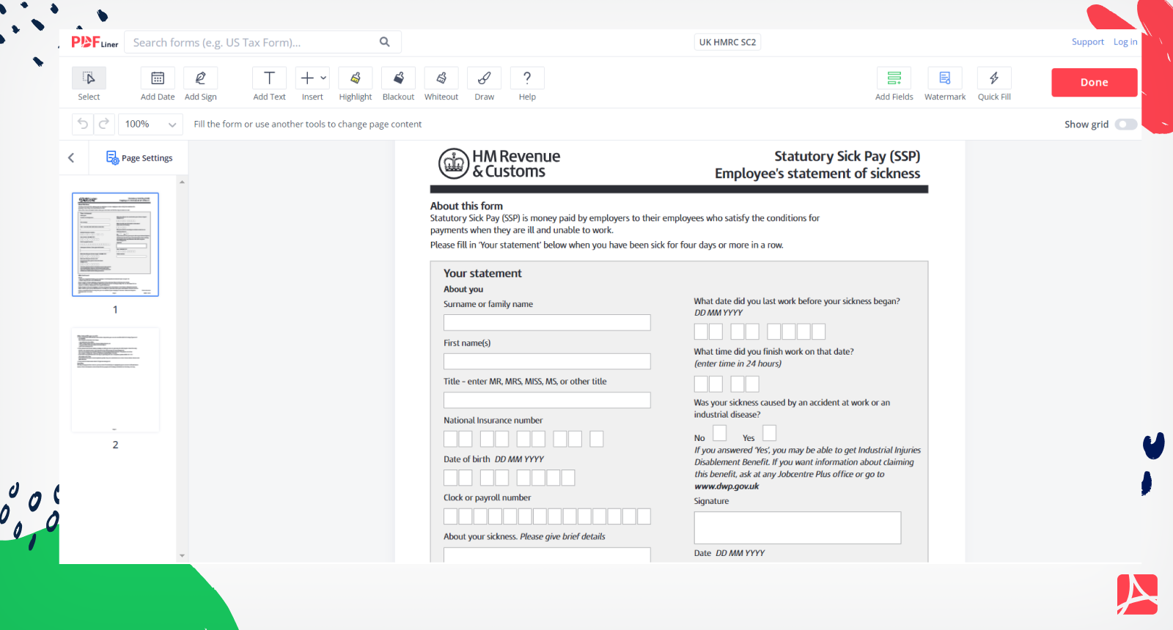Click the Signature box
The image size is (1173, 630).
pos(798,527)
